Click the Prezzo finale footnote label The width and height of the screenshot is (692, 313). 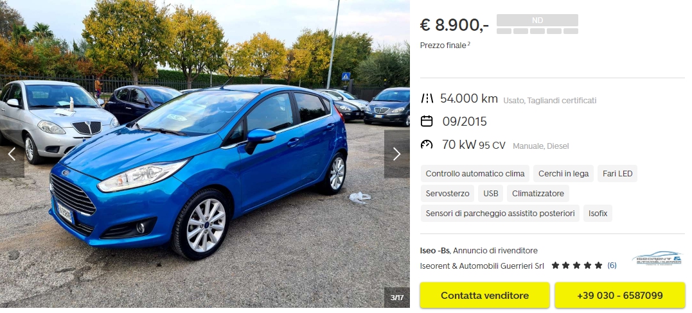[445, 45]
